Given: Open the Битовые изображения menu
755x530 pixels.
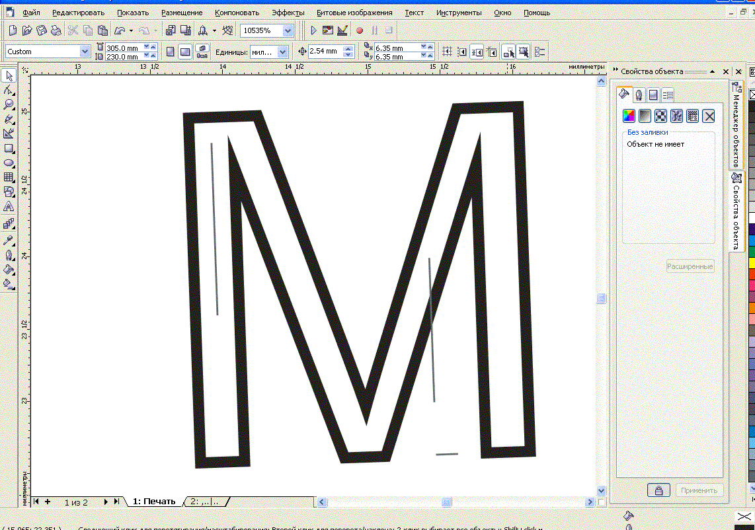Looking at the screenshot, I should 354,13.
